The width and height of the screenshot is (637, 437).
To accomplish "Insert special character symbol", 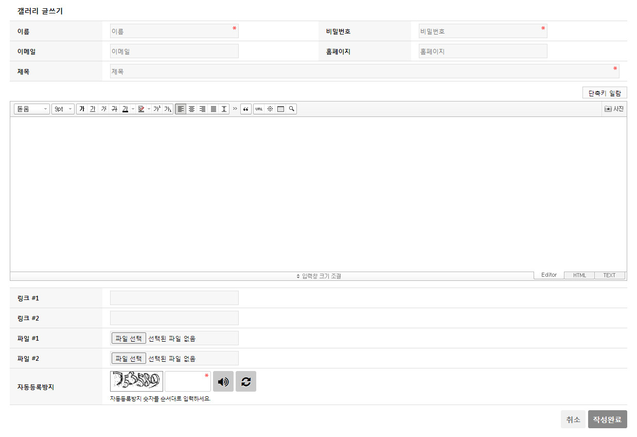I will click(x=270, y=109).
